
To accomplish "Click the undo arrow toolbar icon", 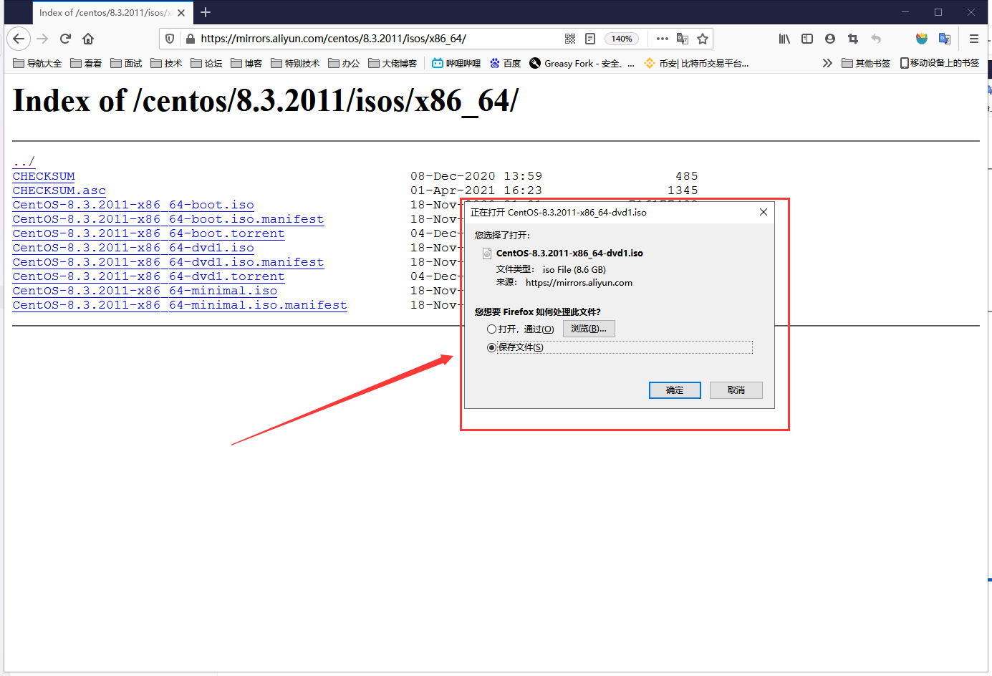I will tap(875, 39).
